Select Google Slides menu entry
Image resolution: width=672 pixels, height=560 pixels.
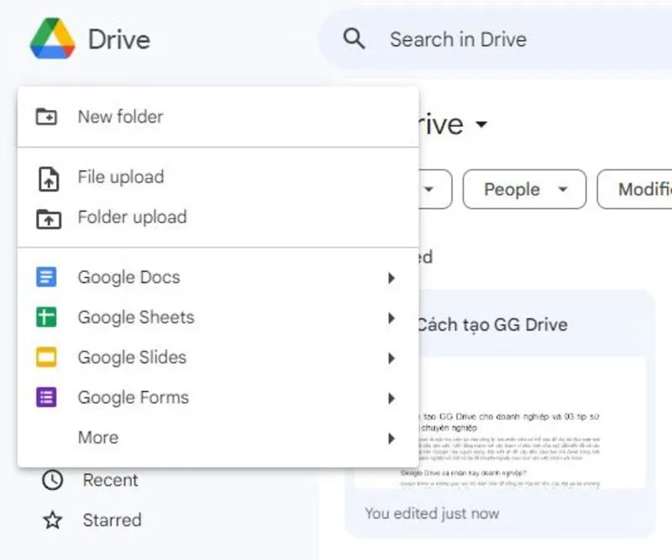pos(218,358)
